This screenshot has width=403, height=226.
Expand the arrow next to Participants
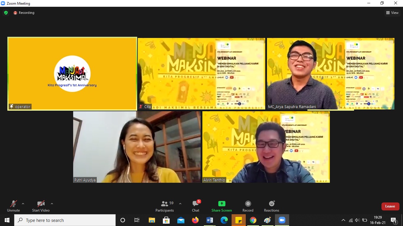point(180,204)
